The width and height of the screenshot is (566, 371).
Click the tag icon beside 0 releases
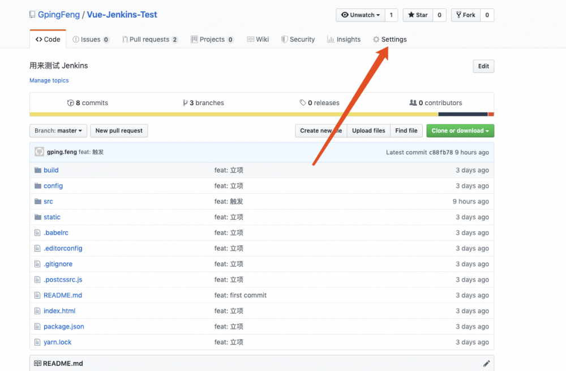(x=303, y=102)
